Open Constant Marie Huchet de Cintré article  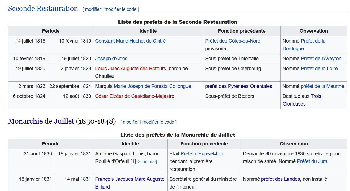click(131, 41)
